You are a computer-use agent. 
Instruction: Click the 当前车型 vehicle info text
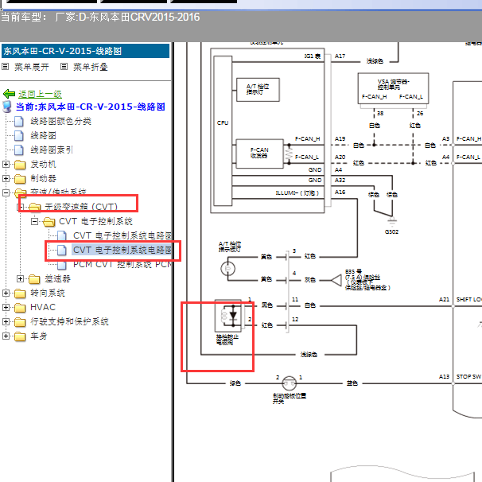pos(100,17)
